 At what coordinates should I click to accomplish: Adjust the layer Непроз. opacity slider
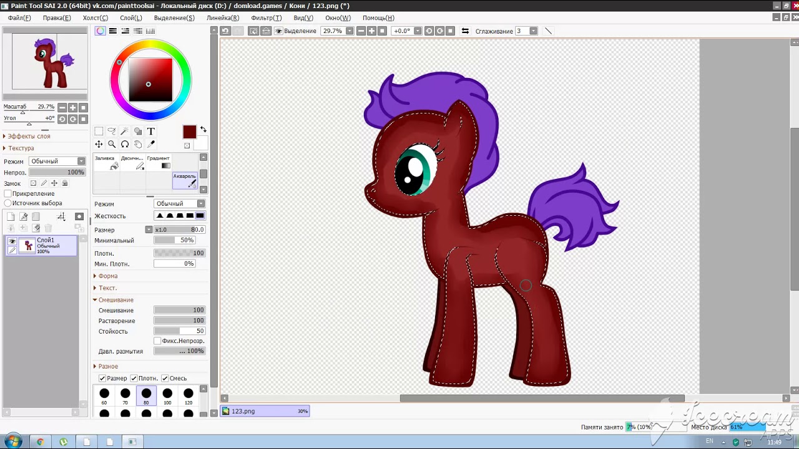tap(57, 172)
